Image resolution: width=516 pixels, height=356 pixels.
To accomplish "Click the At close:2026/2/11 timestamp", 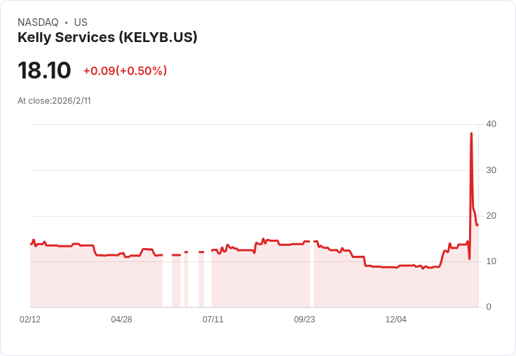I will (x=54, y=101).
